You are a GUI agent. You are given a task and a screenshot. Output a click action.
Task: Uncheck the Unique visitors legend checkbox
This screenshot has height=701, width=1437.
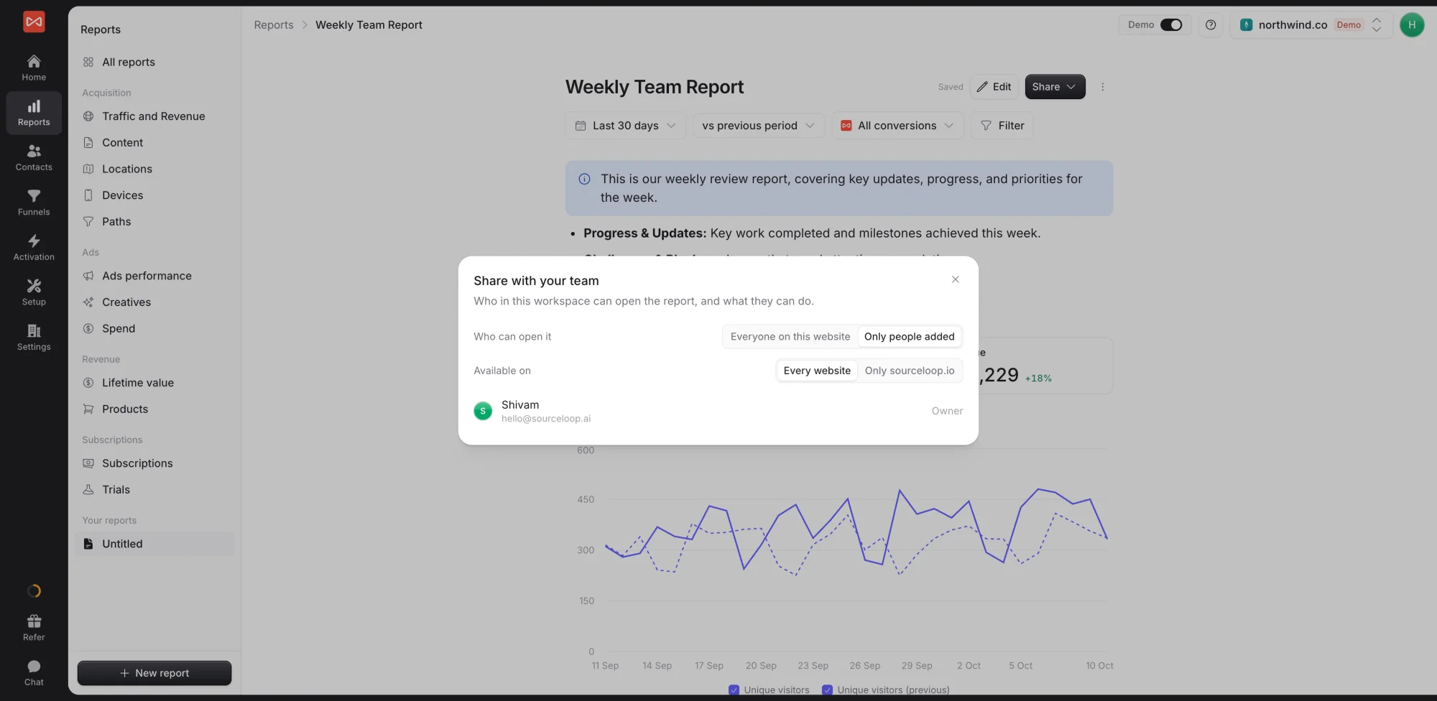click(x=734, y=690)
